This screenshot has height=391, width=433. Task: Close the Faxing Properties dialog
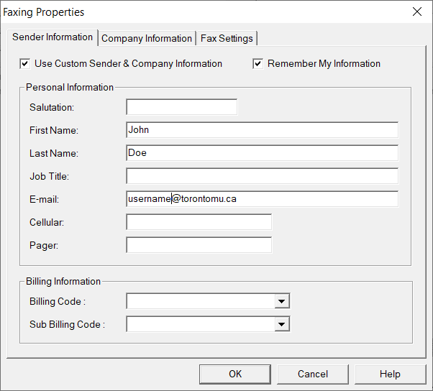tap(416, 11)
